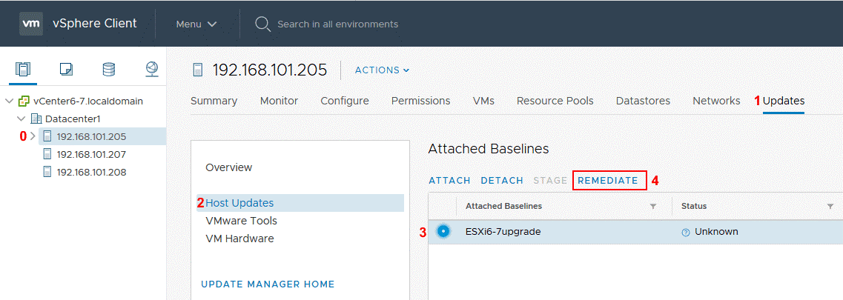Open the Hosts and Clusters inventory icon
Viewport: 843px width, 300px height.
(x=23, y=70)
